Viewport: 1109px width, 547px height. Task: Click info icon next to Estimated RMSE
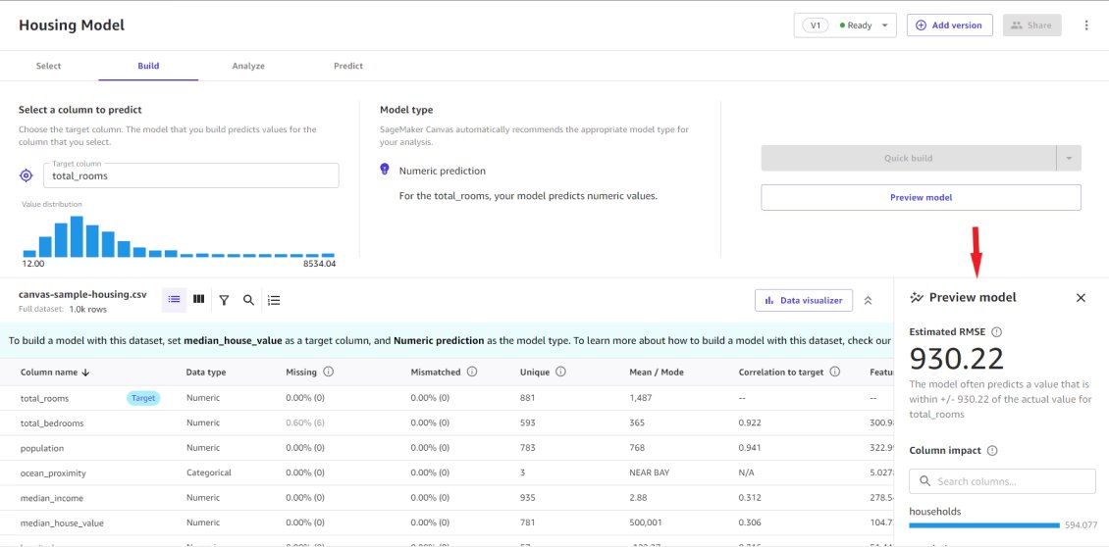[996, 331]
